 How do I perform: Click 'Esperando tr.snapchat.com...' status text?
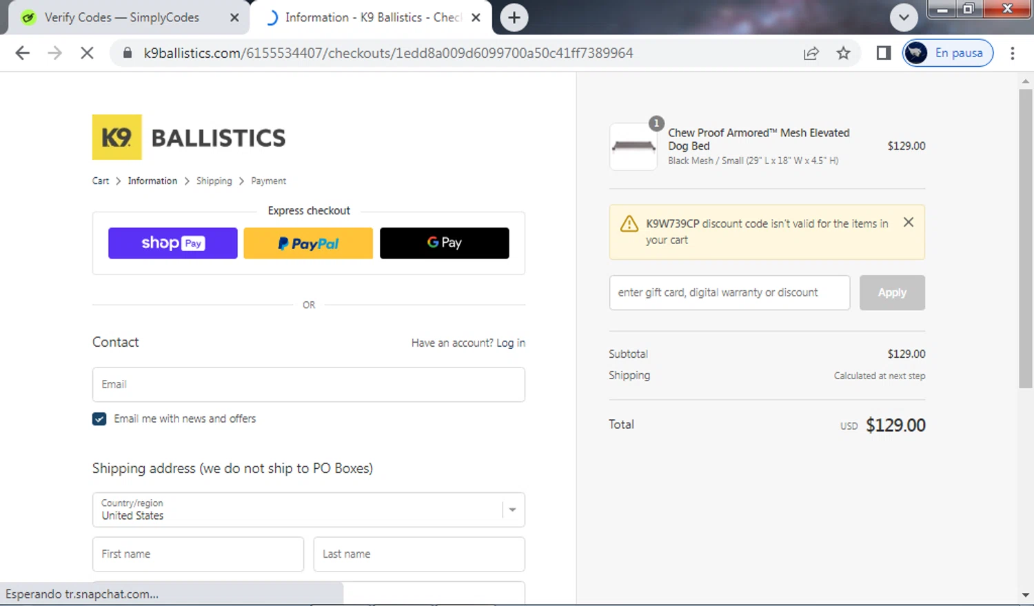click(82, 594)
